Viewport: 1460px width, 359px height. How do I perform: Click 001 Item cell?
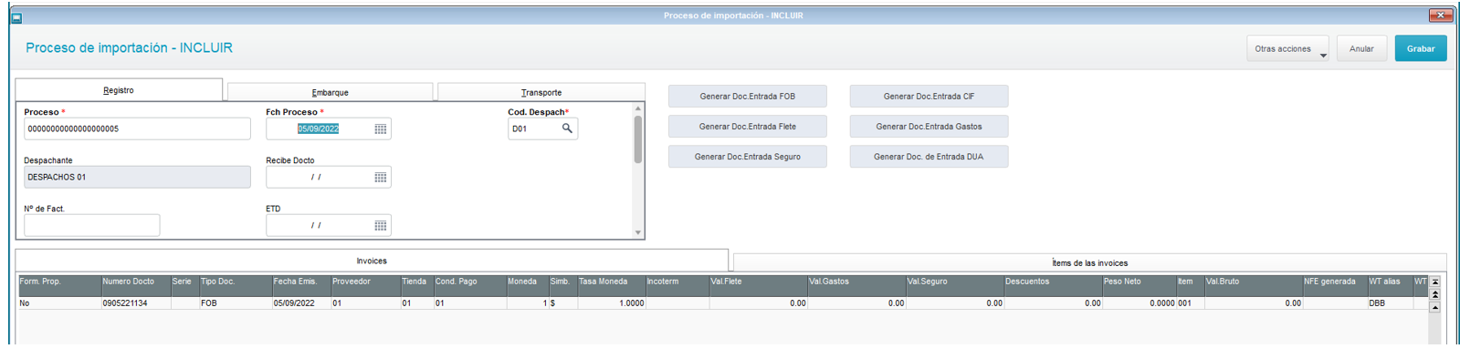click(1190, 303)
